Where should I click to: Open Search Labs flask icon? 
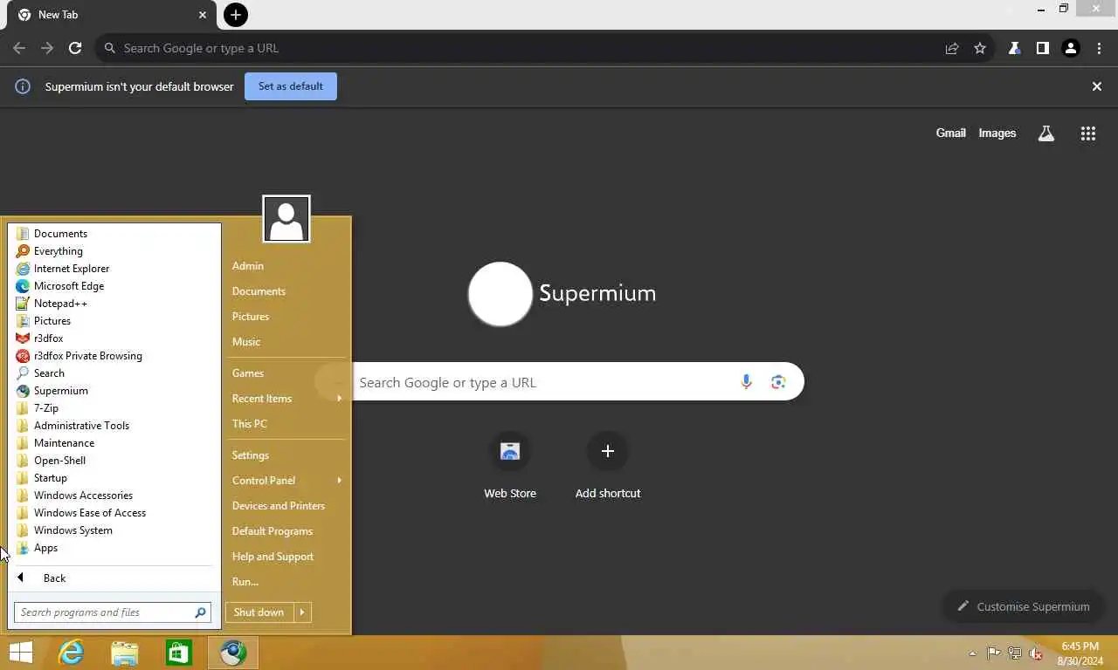pos(1046,133)
